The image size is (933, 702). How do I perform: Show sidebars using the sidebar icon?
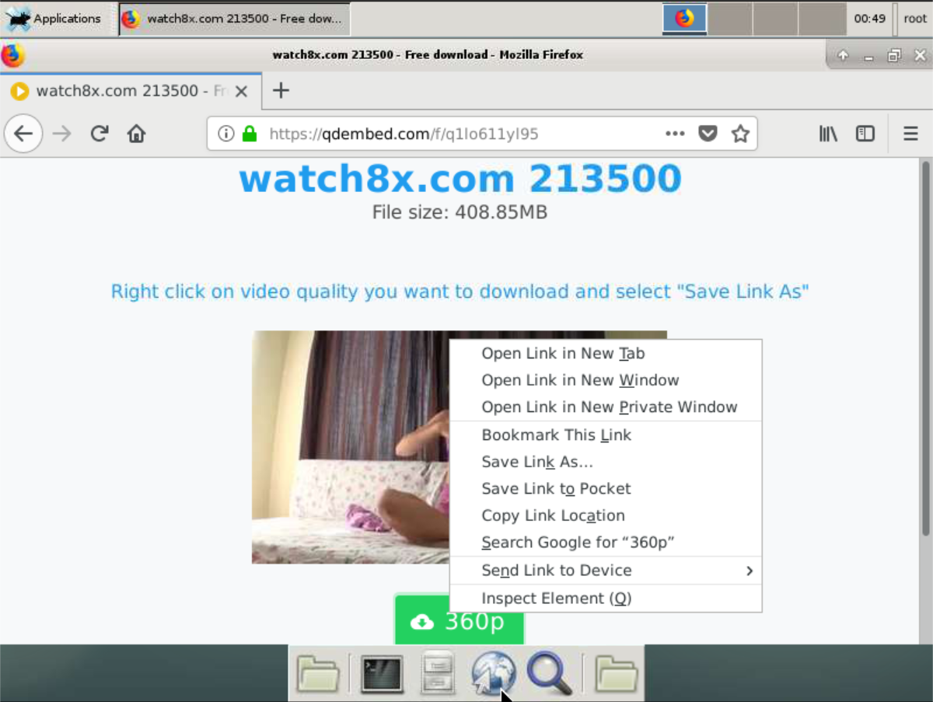point(865,134)
